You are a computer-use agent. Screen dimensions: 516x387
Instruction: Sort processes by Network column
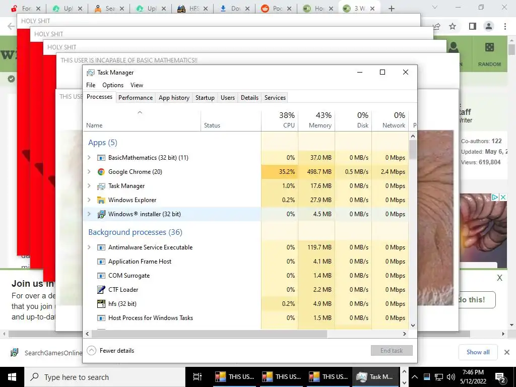pos(391,120)
